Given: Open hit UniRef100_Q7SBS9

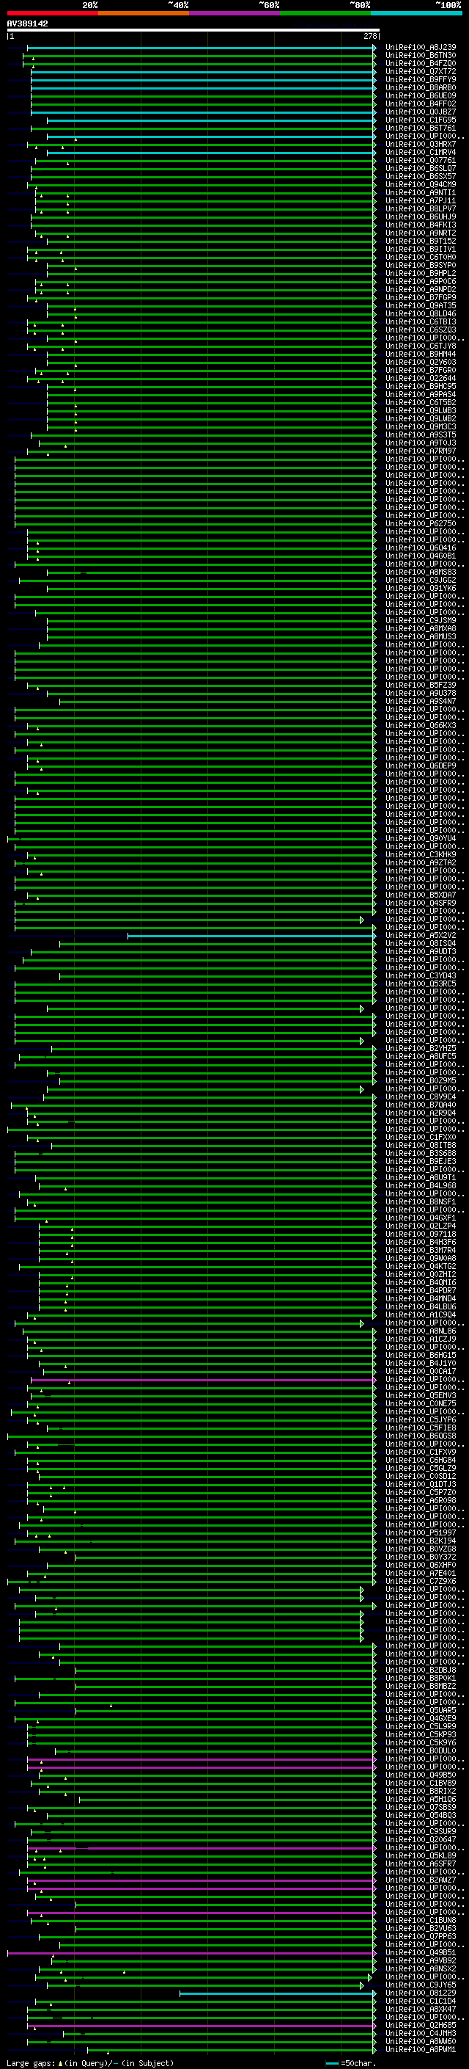Looking at the screenshot, I should tap(421, 1807).
